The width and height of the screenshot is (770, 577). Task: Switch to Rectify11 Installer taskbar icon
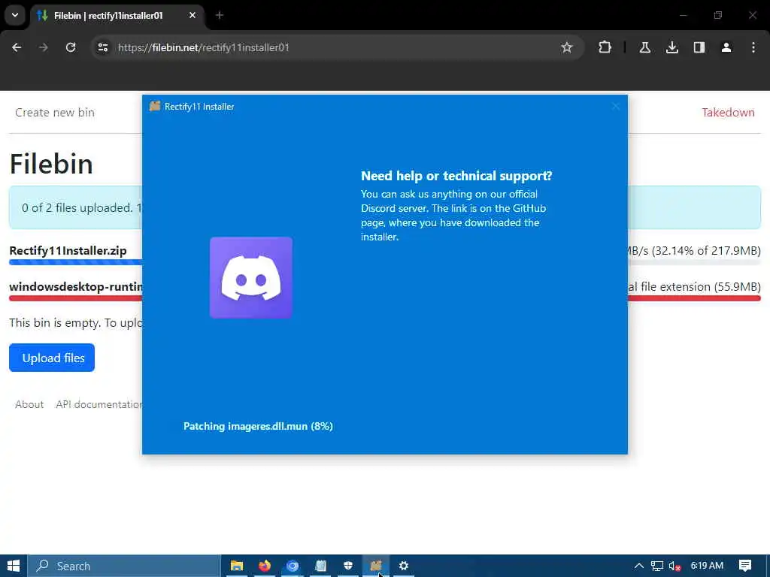point(376,566)
